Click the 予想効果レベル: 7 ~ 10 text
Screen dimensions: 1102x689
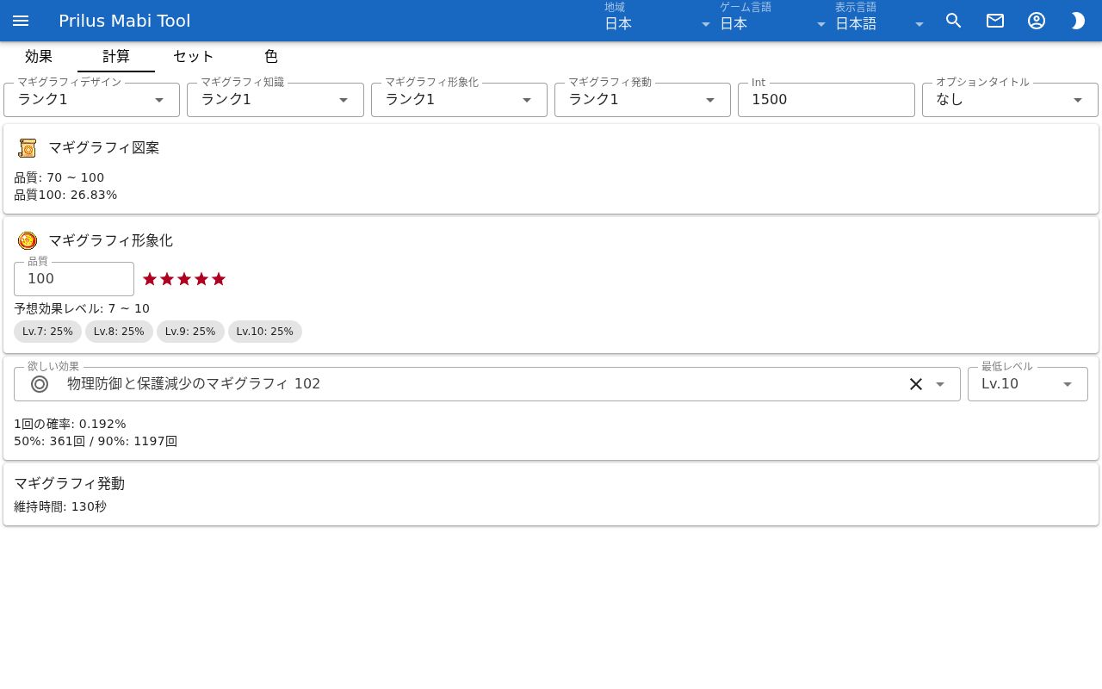[82, 308]
